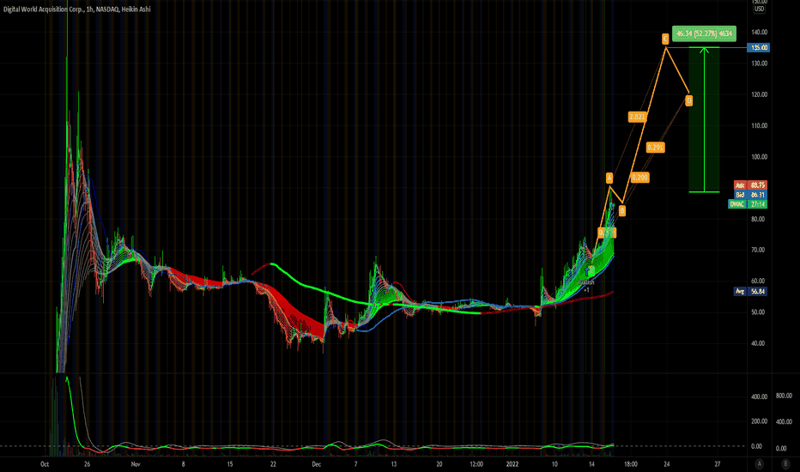Click the 70.00 price axis value
Image resolution: width=800 pixels, height=472 pixels.
tap(758, 250)
